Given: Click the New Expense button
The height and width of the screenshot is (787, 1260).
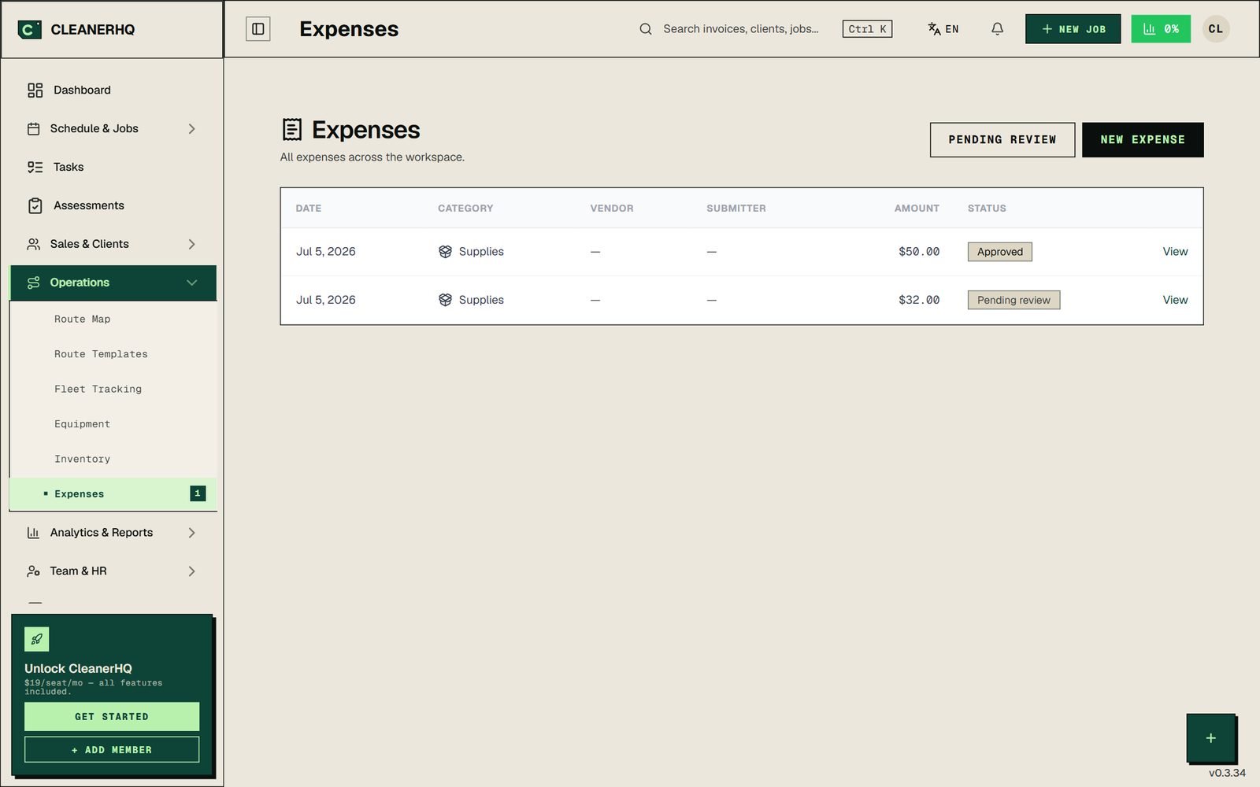Looking at the screenshot, I should coord(1143,140).
